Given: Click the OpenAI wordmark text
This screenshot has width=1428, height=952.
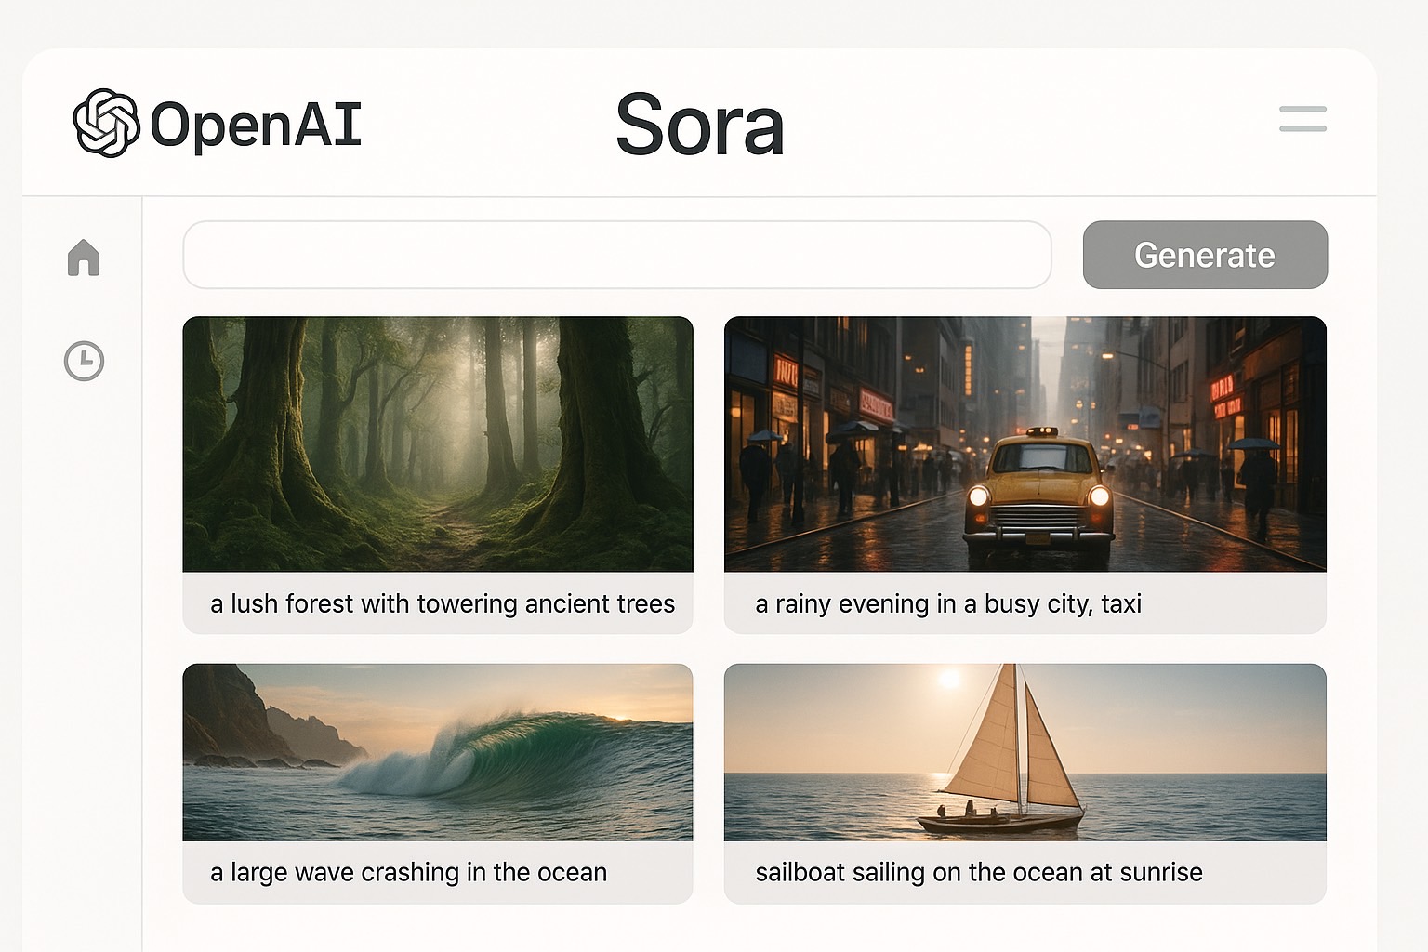Looking at the screenshot, I should click(x=256, y=125).
